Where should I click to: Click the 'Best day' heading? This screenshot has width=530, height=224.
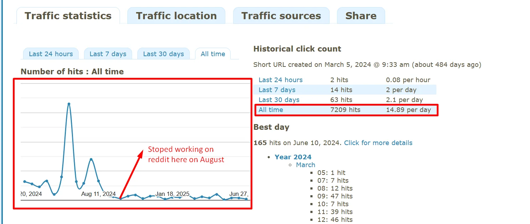271,127
